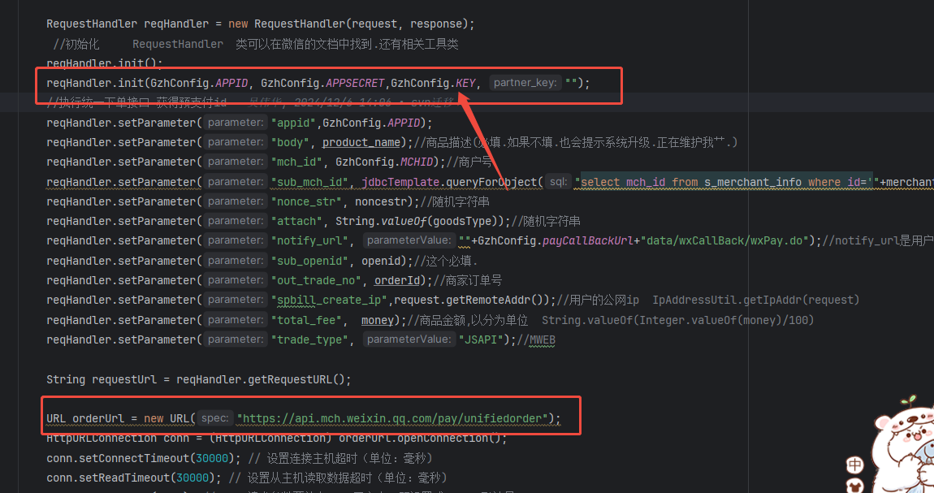This screenshot has height=493, width=934.
Task: Click the money variable on the total_fee row
Action: (377, 320)
